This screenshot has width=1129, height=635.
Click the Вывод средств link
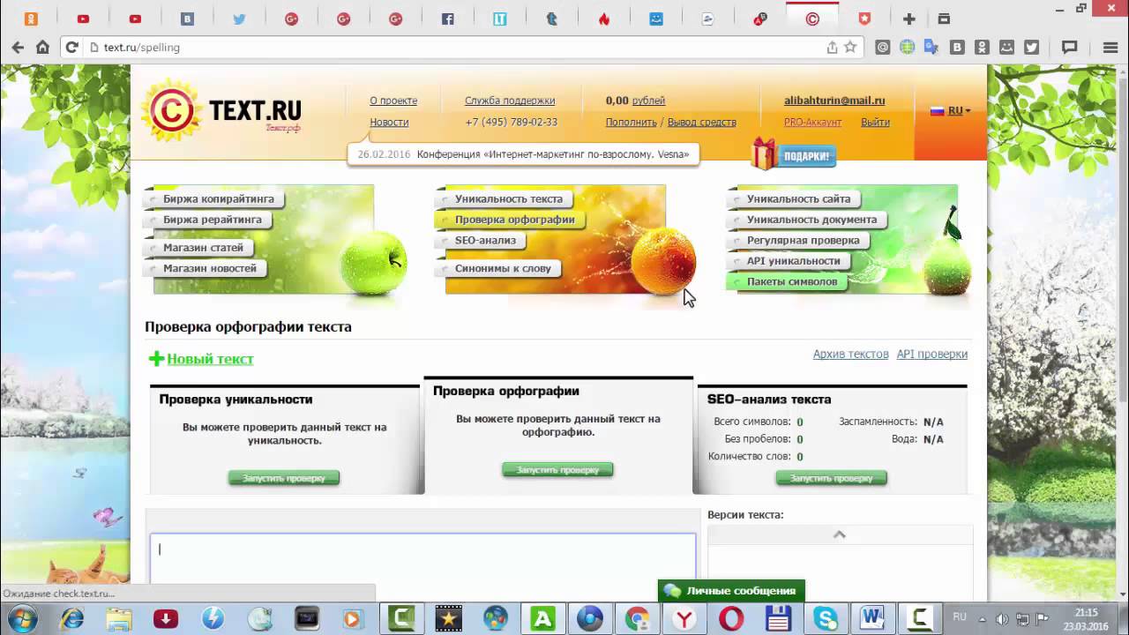pyautogui.click(x=701, y=123)
